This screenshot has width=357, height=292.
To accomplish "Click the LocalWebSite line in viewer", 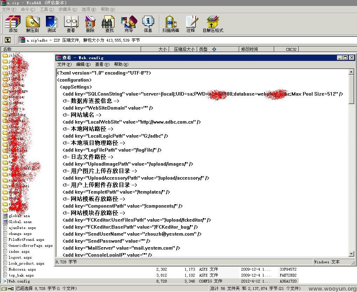I will coord(132,122).
